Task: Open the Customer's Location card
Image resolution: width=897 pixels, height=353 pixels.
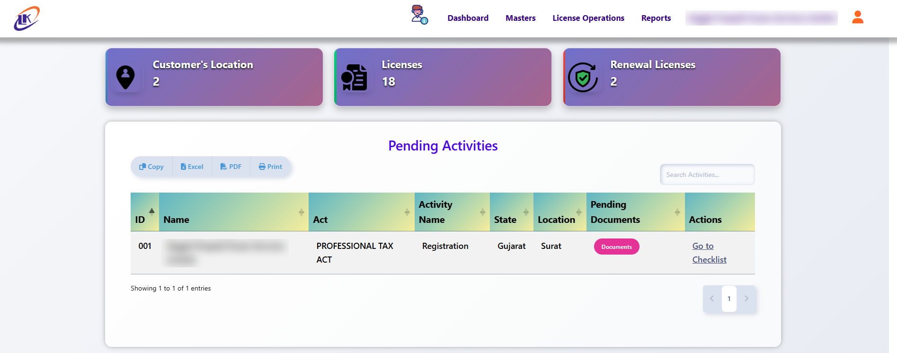Action: (x=214, y=77)
